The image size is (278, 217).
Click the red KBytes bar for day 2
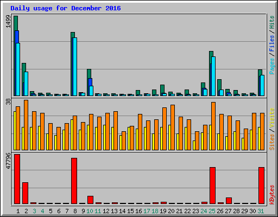[x=25, y=193]
